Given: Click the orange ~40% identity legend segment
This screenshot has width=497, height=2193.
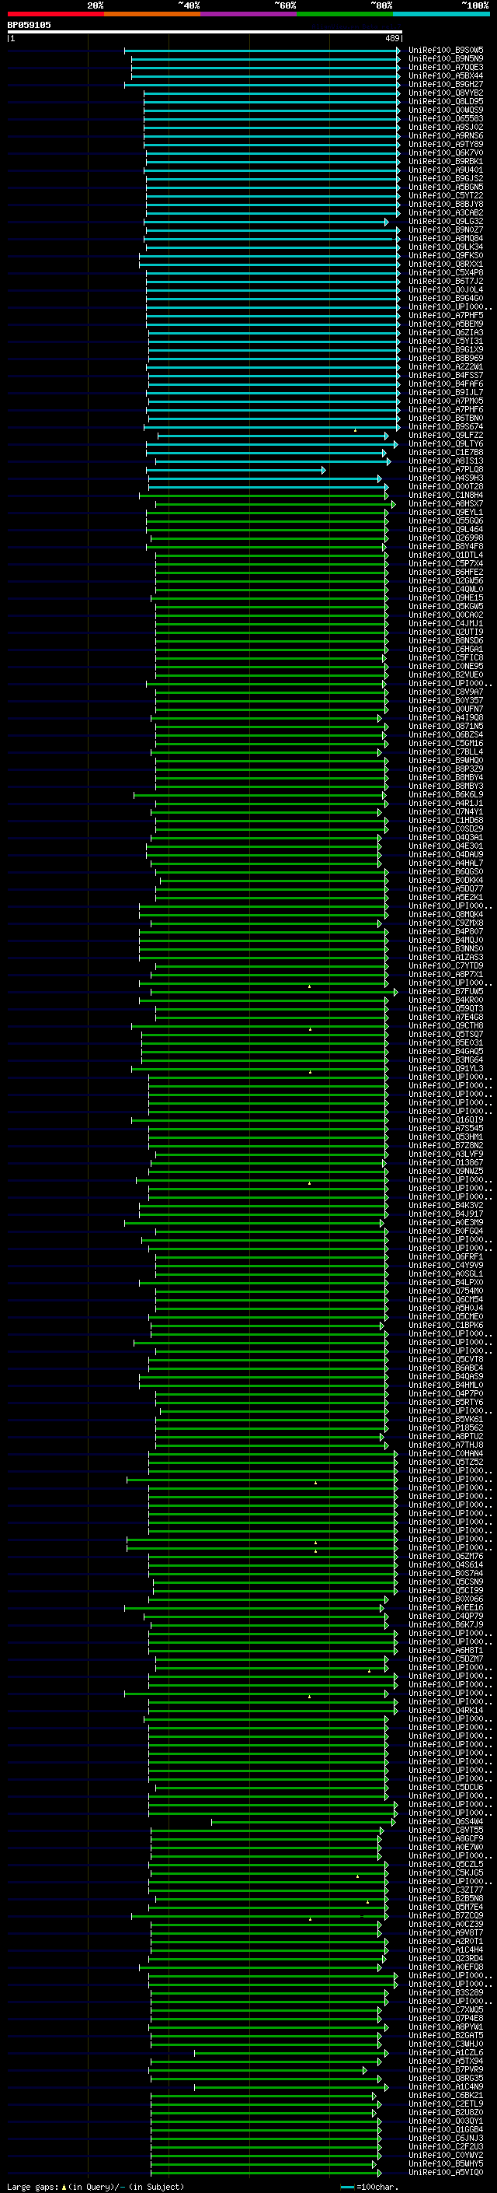Looking at the screenshot, I should (x=152, y=15).
